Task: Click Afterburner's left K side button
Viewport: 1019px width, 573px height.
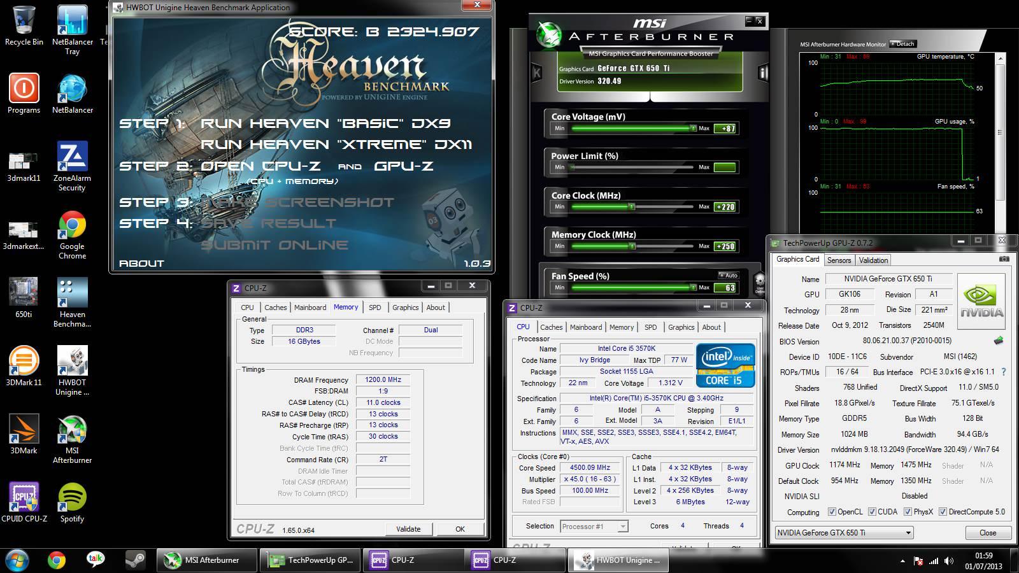Action: 536,73
